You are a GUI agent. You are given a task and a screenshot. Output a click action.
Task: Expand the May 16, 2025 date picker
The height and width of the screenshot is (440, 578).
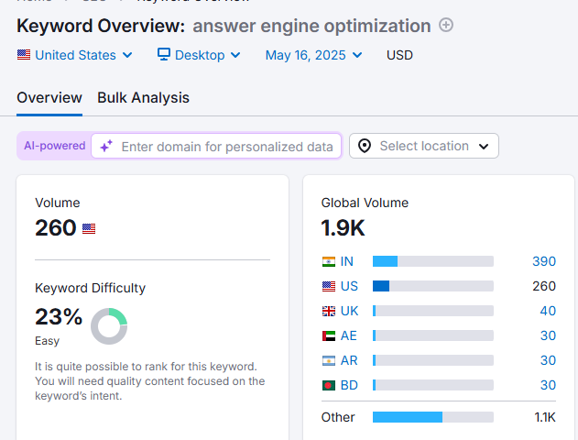point(313,55)
